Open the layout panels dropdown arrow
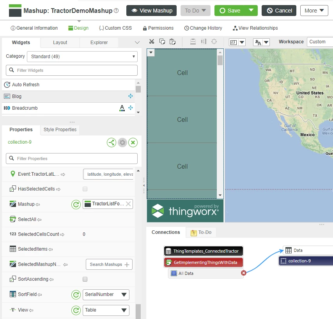 click(242, 42)
